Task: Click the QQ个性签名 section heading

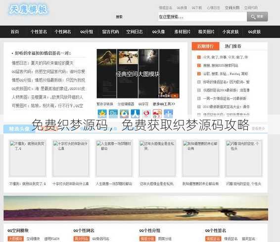Action: (x=215, y=231)
